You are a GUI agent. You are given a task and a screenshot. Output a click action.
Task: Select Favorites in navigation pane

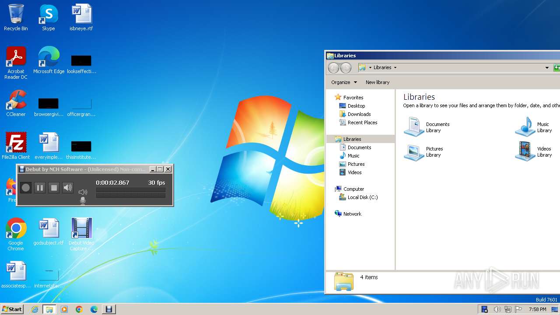(x=349, y=98)
